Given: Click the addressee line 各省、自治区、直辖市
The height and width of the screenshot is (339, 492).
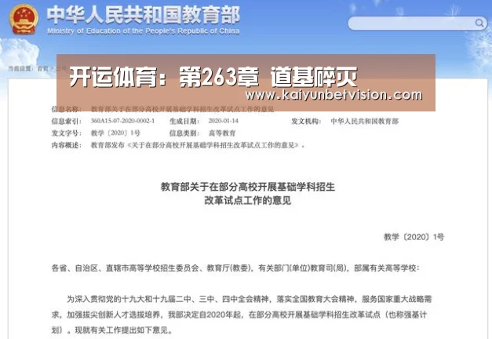Looking at the screenshot, I should coord(235,268).
